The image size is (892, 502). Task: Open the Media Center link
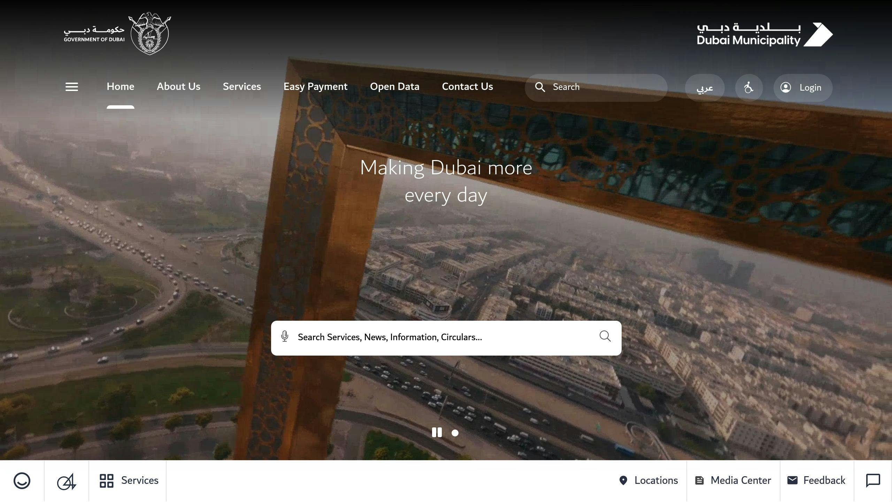click(x=733, y=480)
